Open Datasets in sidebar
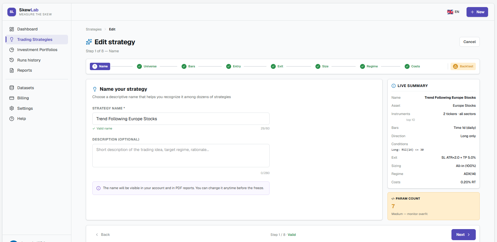497x242 pixels. pos(37,88)
